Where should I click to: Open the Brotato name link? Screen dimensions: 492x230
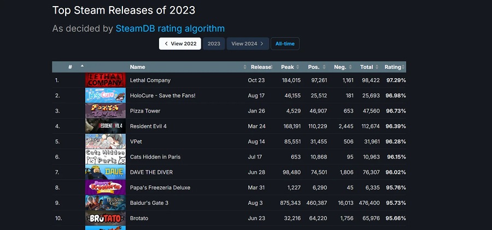point(139,219)
